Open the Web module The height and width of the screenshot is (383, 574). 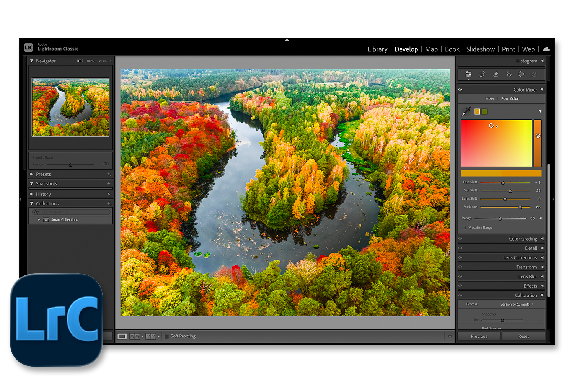coord(528,49)
